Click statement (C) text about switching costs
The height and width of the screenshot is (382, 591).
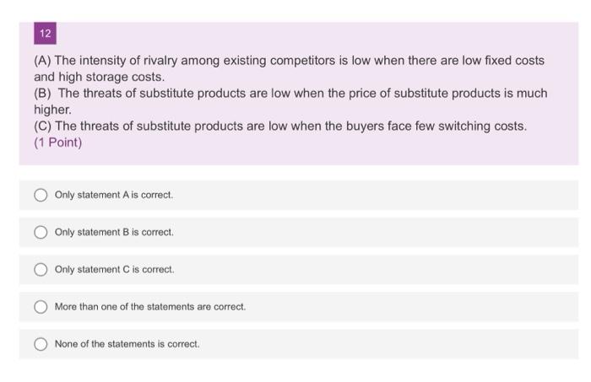click(280, 126)
